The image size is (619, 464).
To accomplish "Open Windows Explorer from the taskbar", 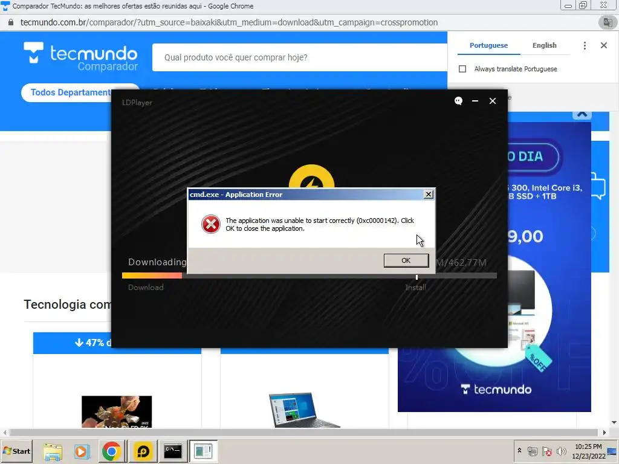I will pos(53,451).
